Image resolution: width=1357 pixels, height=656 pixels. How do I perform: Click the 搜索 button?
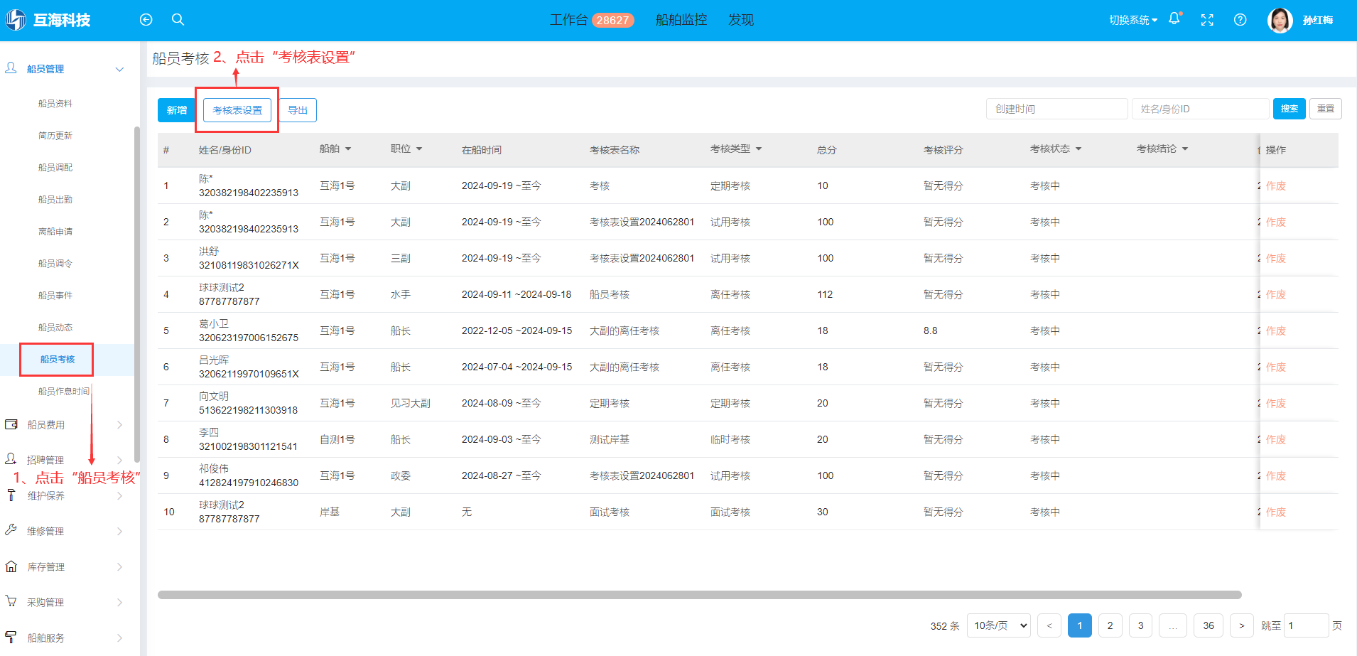(x=1290, y=109)
